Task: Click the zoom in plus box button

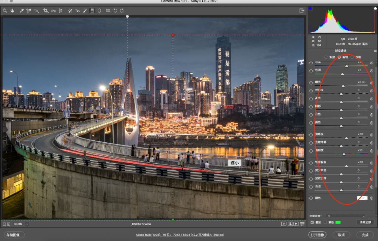Action: (9, 224)
